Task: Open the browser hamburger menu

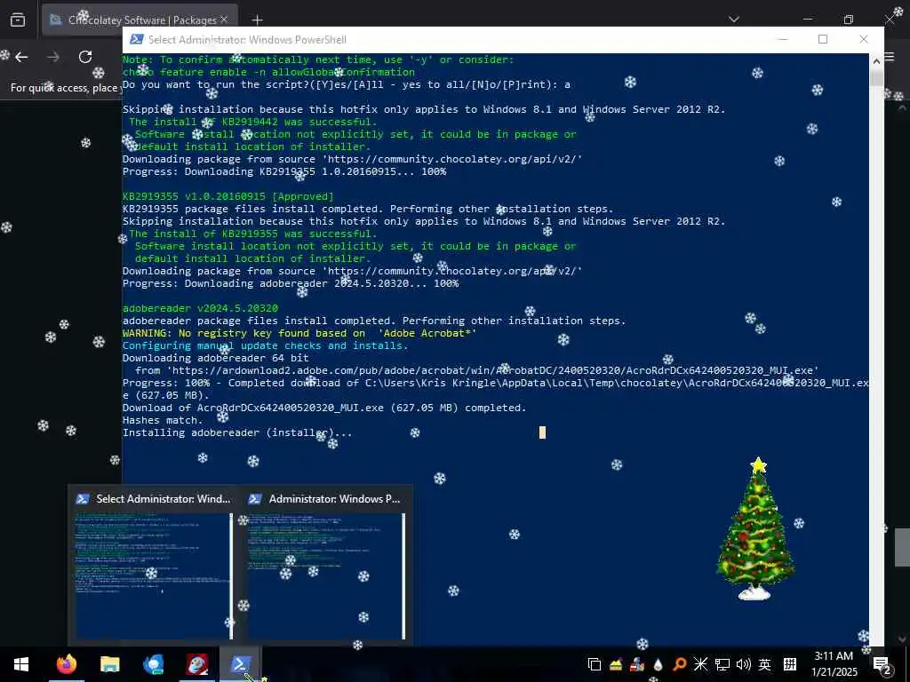Action: click(x=890, y=58)
